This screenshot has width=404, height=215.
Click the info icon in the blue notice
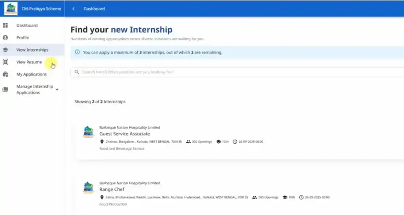(77, 52)
